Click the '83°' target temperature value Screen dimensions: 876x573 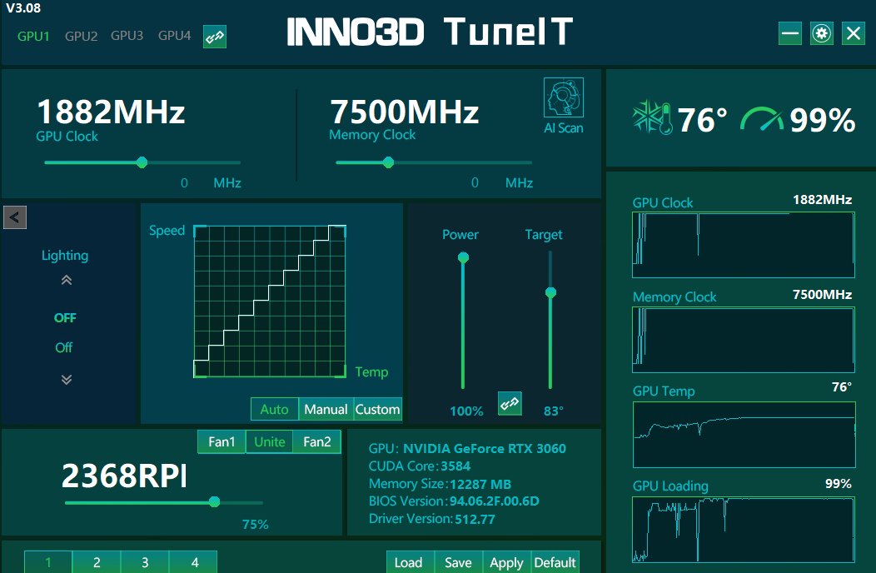coord(554,411)
